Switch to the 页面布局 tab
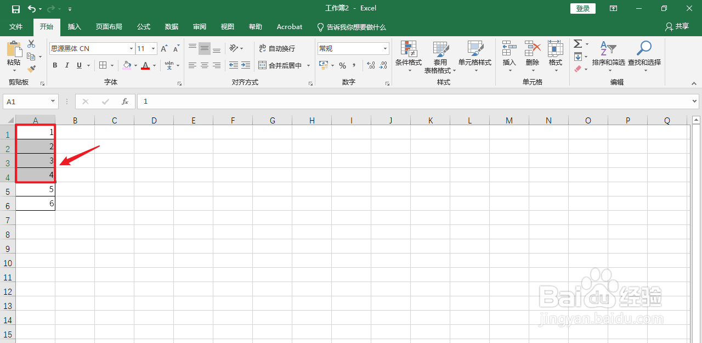Viewport: 702px width, 343px height. point(109,26)
